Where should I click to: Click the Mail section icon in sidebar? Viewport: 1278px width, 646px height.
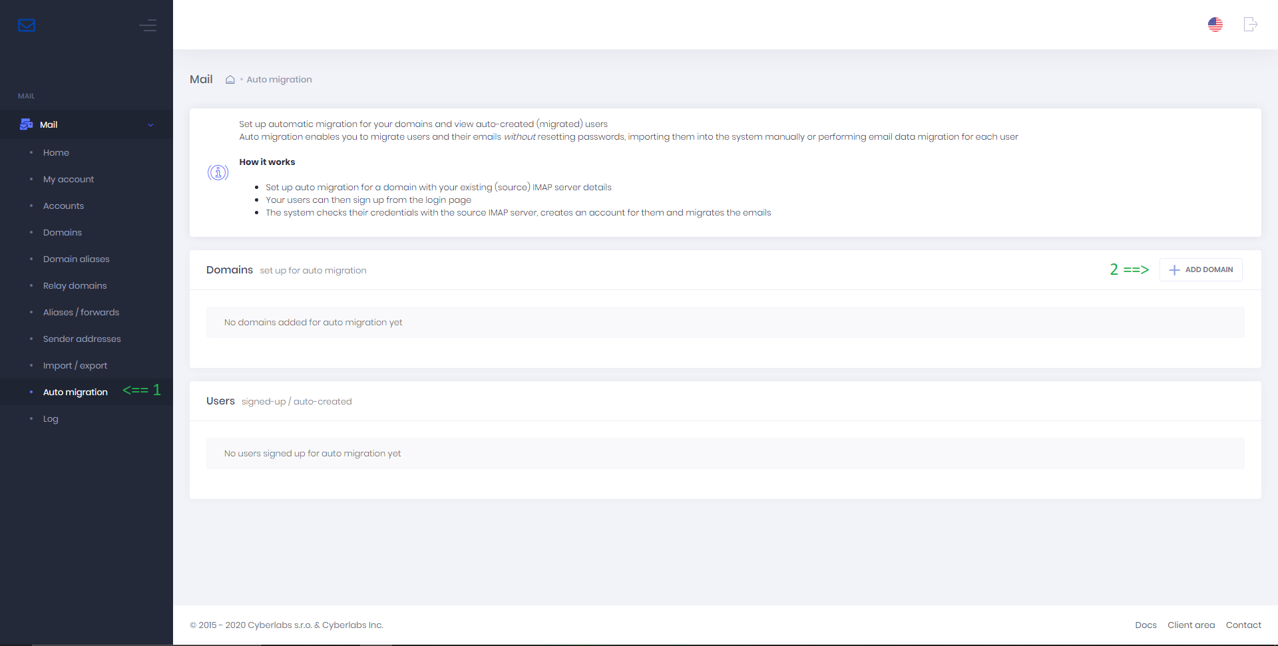[27, 124]
